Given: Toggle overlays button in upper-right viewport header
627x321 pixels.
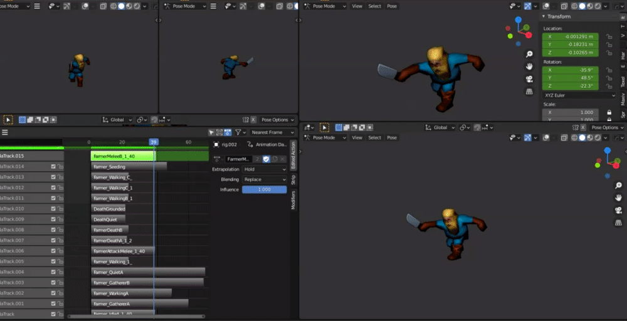Looking at the screenshot, I should coord(547,6).
